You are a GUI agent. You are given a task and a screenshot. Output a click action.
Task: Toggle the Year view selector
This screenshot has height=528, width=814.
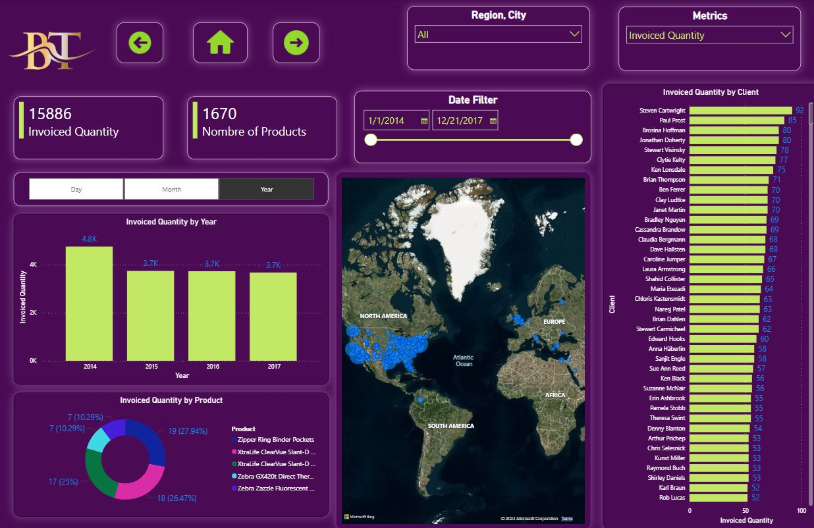coord(266,189)
